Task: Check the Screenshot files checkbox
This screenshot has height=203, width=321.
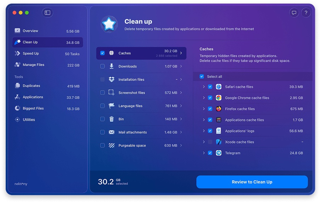Action: (102, 93)
